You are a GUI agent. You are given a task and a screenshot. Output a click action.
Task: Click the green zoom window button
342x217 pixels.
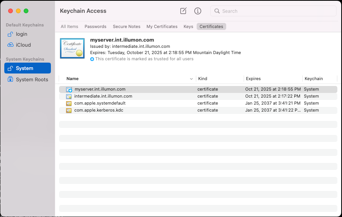coord(26,11)
